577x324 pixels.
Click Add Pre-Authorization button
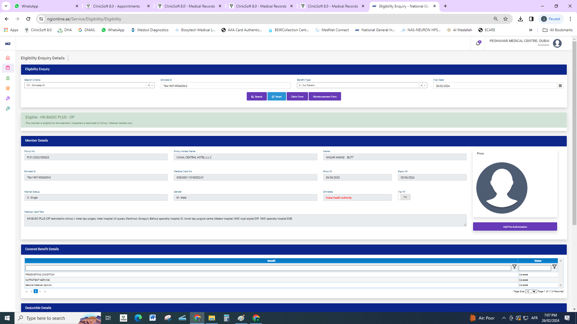(515, 227)
